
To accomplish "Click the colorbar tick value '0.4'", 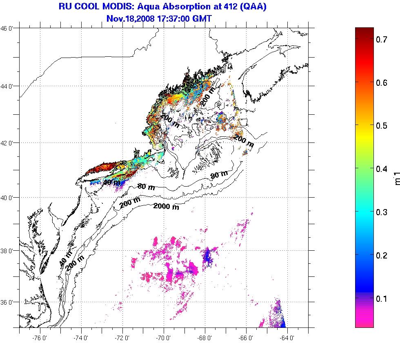I will 382,169.
